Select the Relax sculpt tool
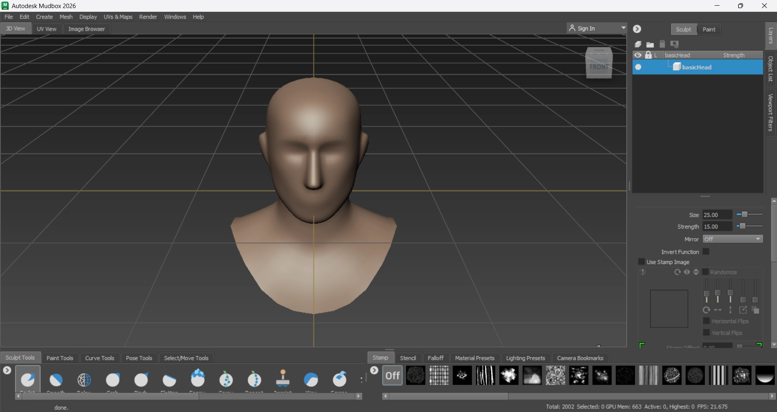The image size is (777, 412). click(84, 380)
